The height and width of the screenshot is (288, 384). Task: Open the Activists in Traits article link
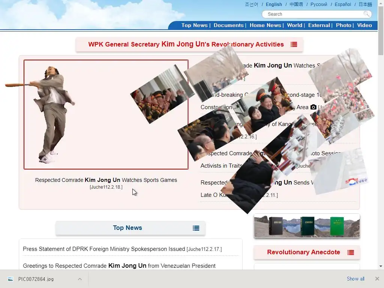pyautogui.click(x=222, y=166)
